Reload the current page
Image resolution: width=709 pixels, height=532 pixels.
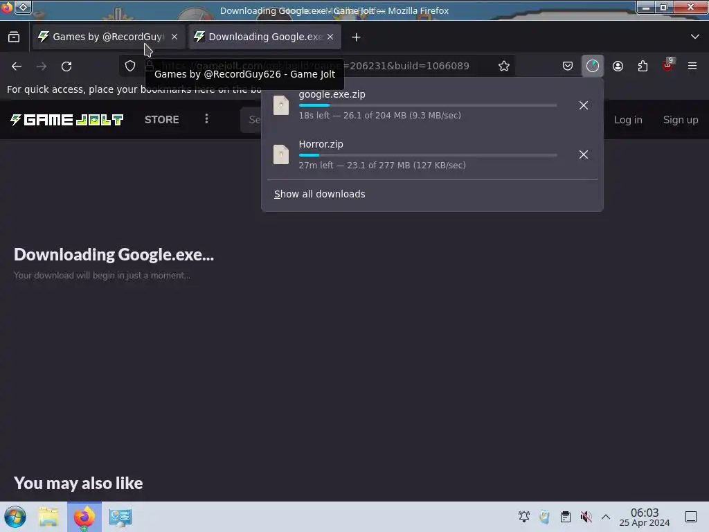[x=66, y=66]
